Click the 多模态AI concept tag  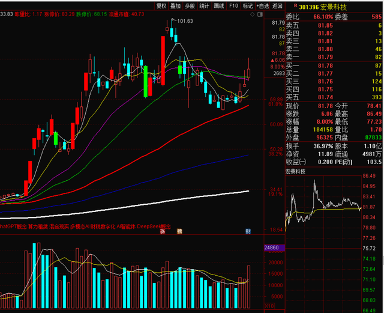coord(80,226)
